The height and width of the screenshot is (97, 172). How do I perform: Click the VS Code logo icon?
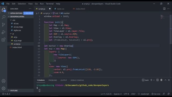[2, 4]
